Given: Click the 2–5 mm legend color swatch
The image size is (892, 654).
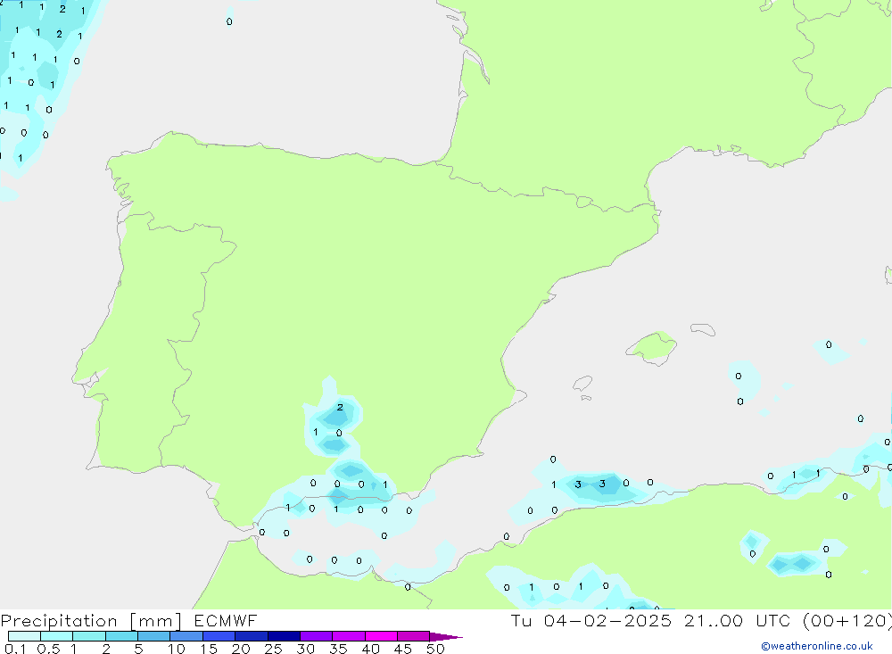Looking at the screenshot, I should tap(121, 636).
